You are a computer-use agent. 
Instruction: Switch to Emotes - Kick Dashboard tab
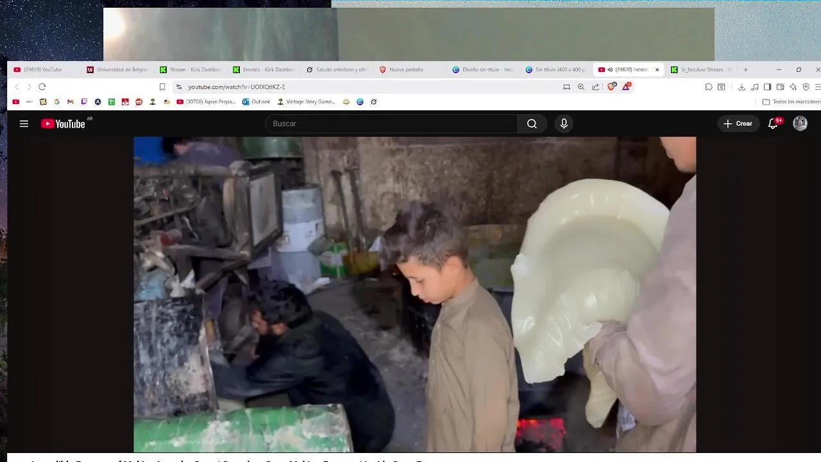264,69
